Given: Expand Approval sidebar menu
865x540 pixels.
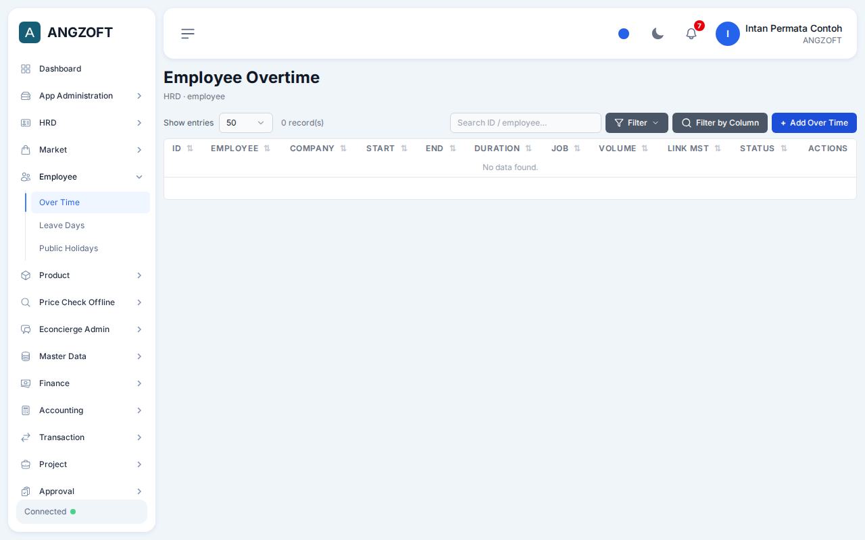Looking at the screenshot, I should coord(82,491).
